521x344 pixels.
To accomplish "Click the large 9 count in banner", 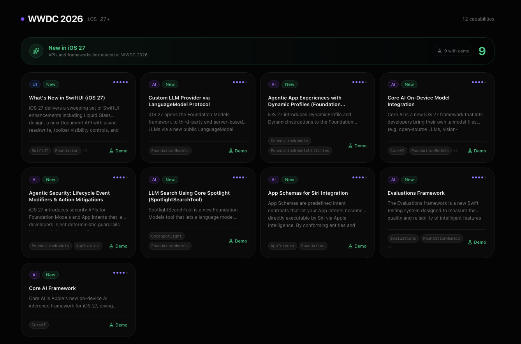I will coord(482,51).
